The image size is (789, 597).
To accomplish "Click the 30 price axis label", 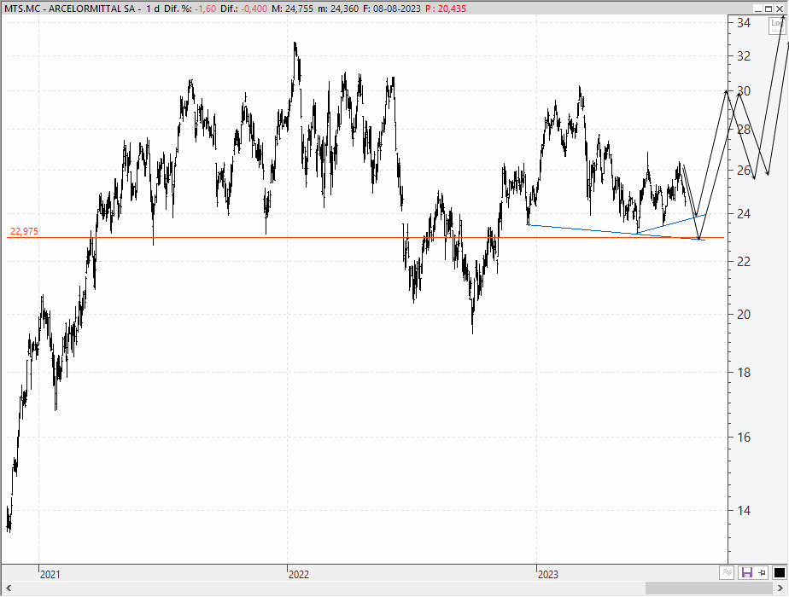I will click(744, 91).
